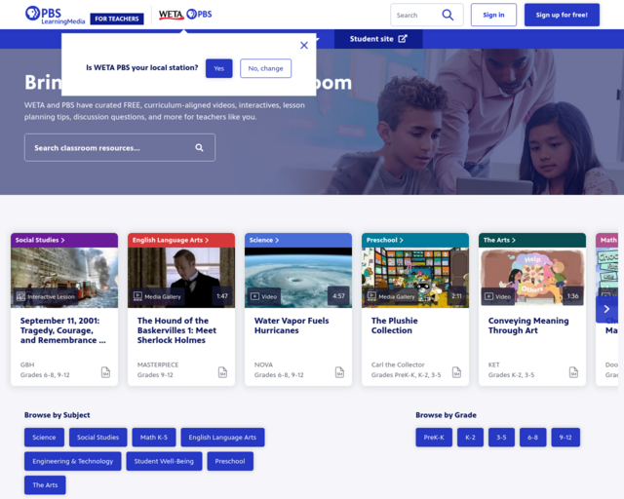Click GBH source text

pyautogui.click(x=27, y=365)
